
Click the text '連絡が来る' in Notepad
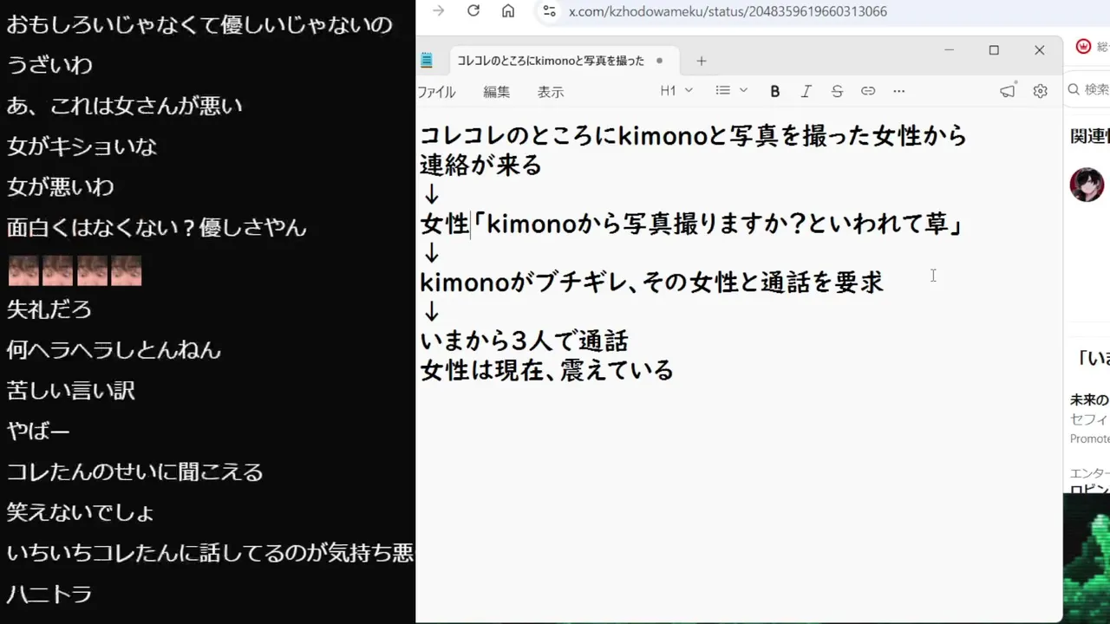(x=480, y=165)
